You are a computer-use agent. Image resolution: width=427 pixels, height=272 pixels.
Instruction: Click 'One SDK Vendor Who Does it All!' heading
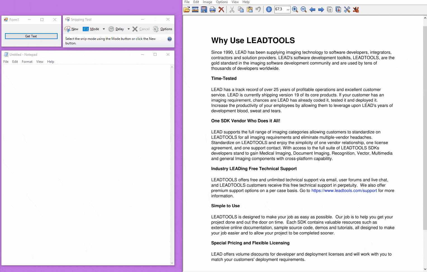click(x=246, y=121)
